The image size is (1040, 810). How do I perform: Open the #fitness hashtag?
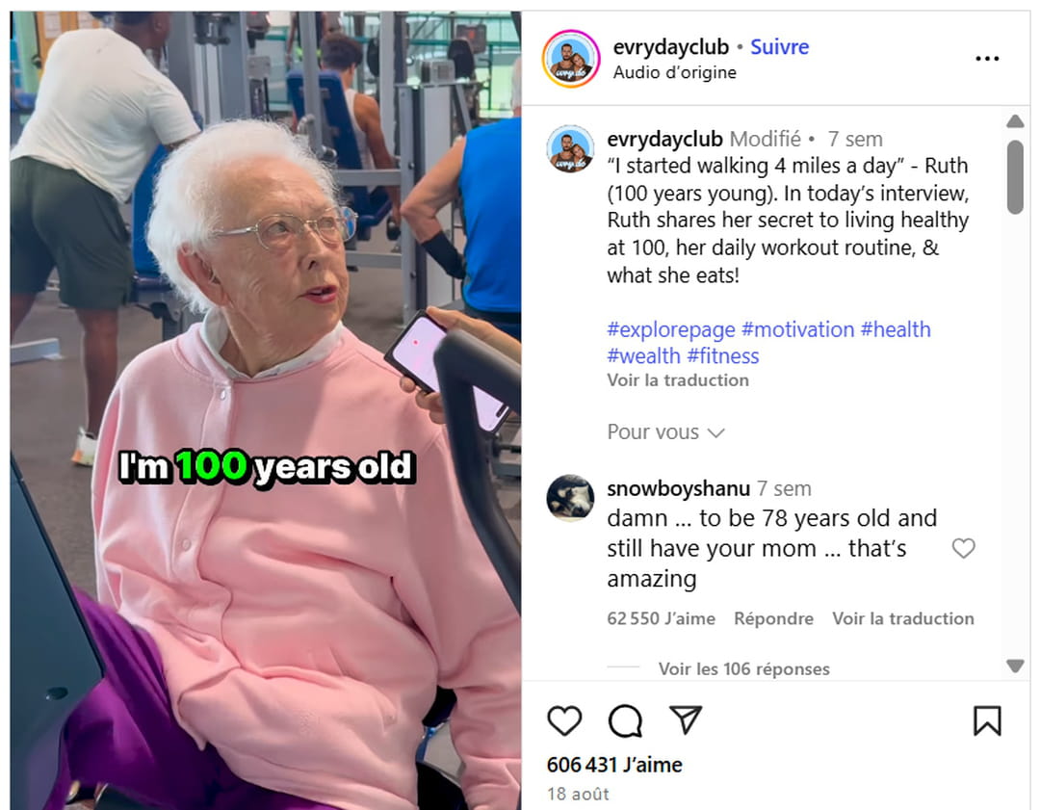coord(723,356)
